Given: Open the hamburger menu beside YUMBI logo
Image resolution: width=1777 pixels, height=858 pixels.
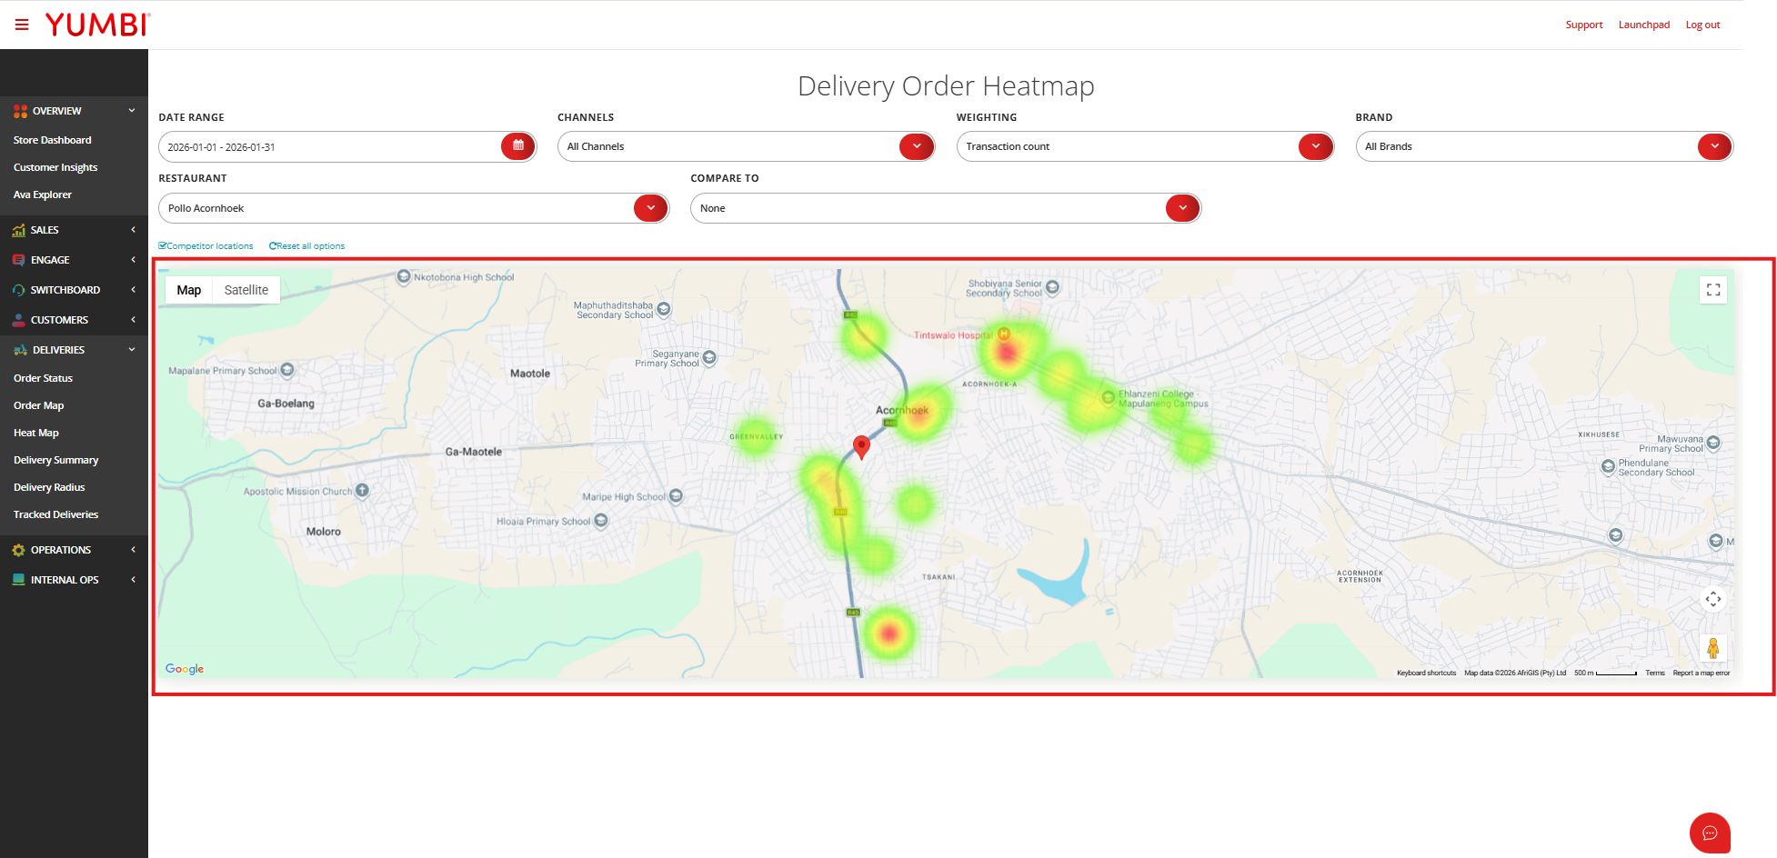Looking at the screenshot, I should click(x=22, y=25).
